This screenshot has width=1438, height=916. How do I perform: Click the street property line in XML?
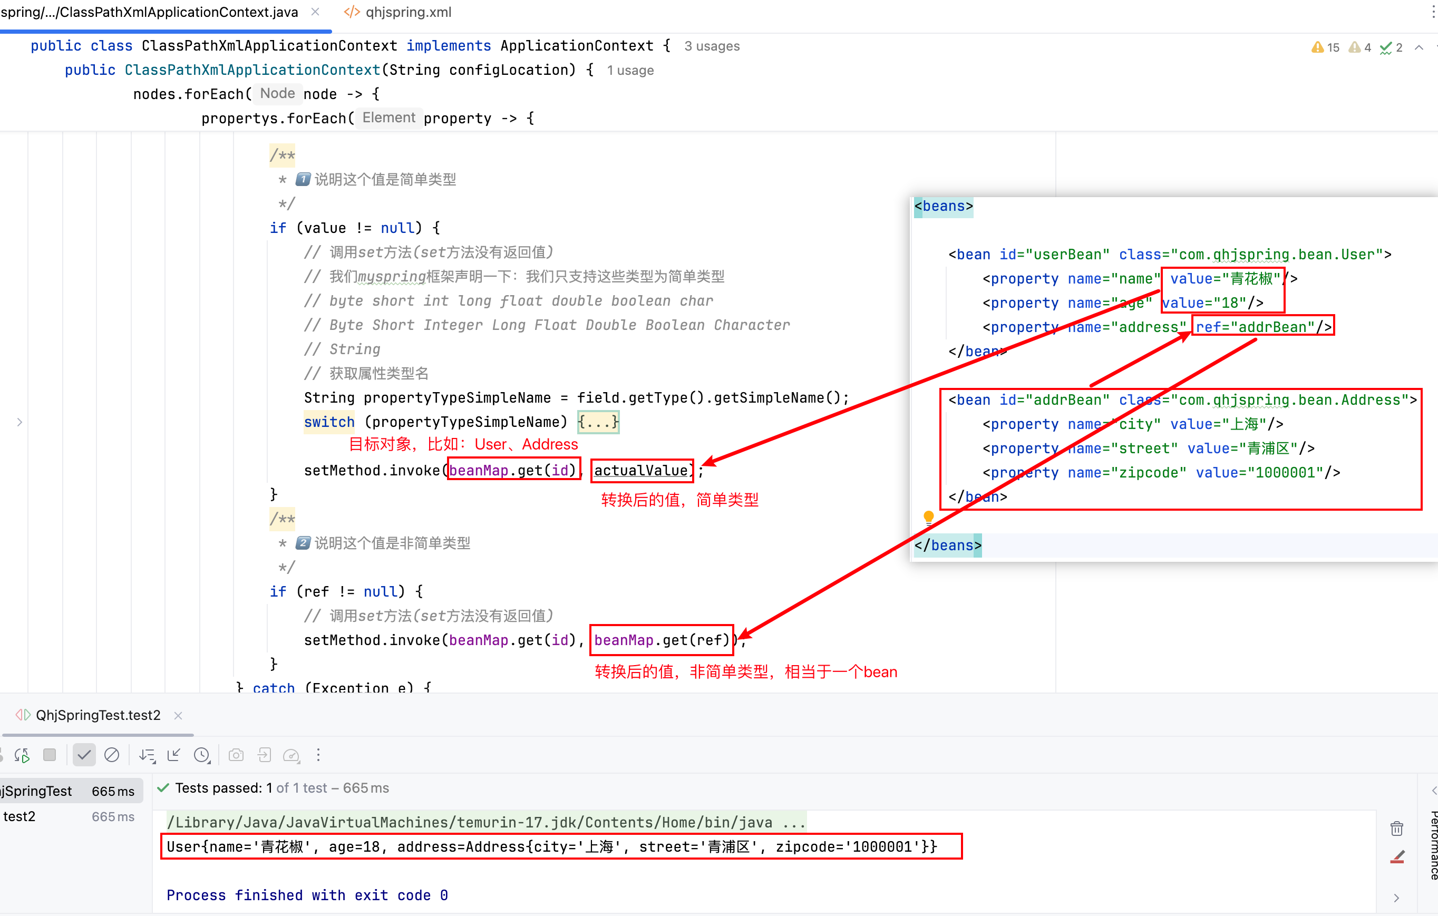click(1149, 449)
